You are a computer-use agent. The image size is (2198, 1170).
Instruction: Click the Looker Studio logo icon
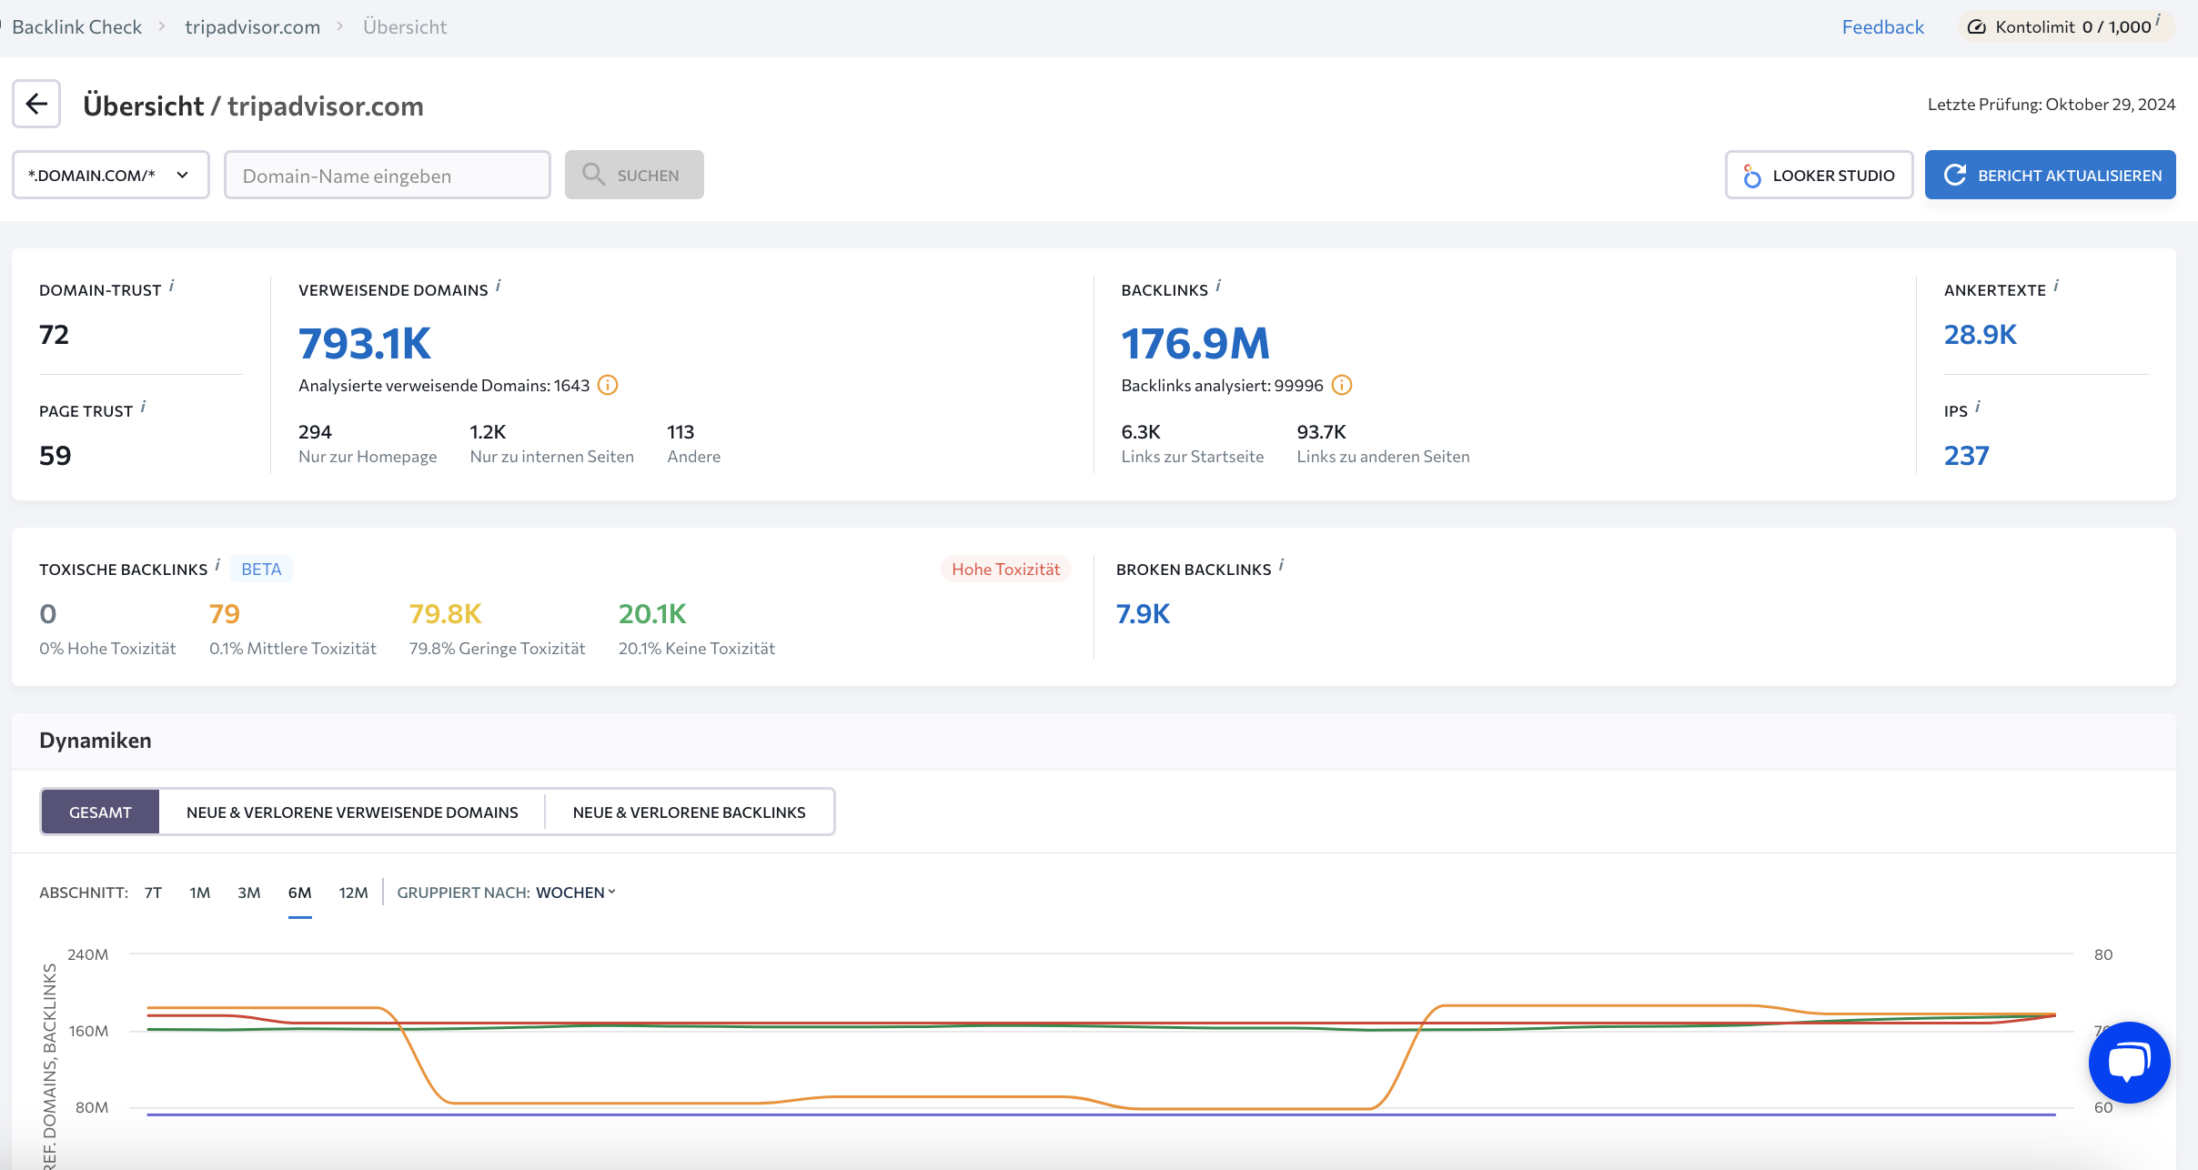tap(1751, 176)
